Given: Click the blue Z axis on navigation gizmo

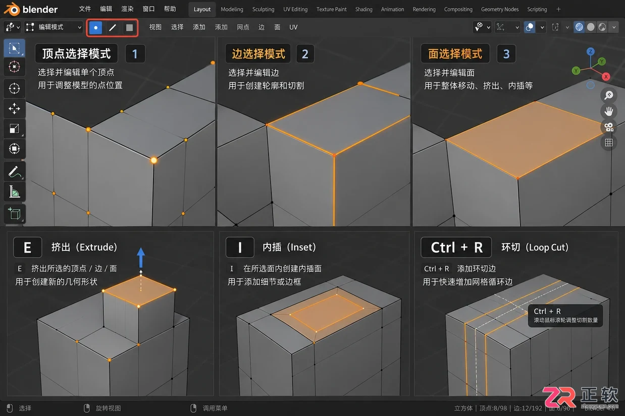Looking at the screenshot, I should pyautogui.click(x=591, y=51).
